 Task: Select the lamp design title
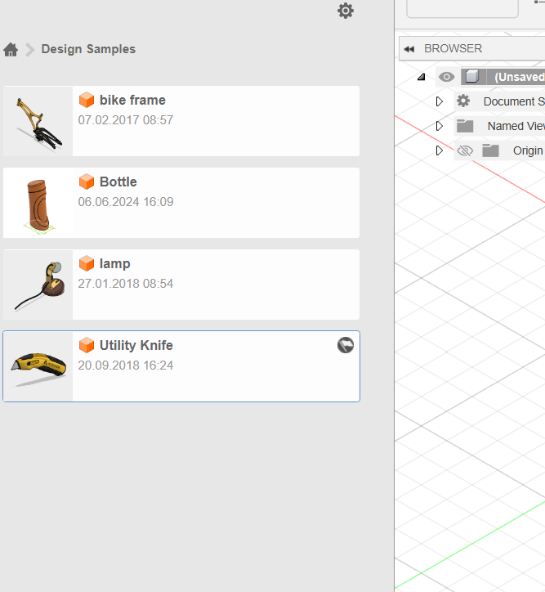[x=114, y=263]
